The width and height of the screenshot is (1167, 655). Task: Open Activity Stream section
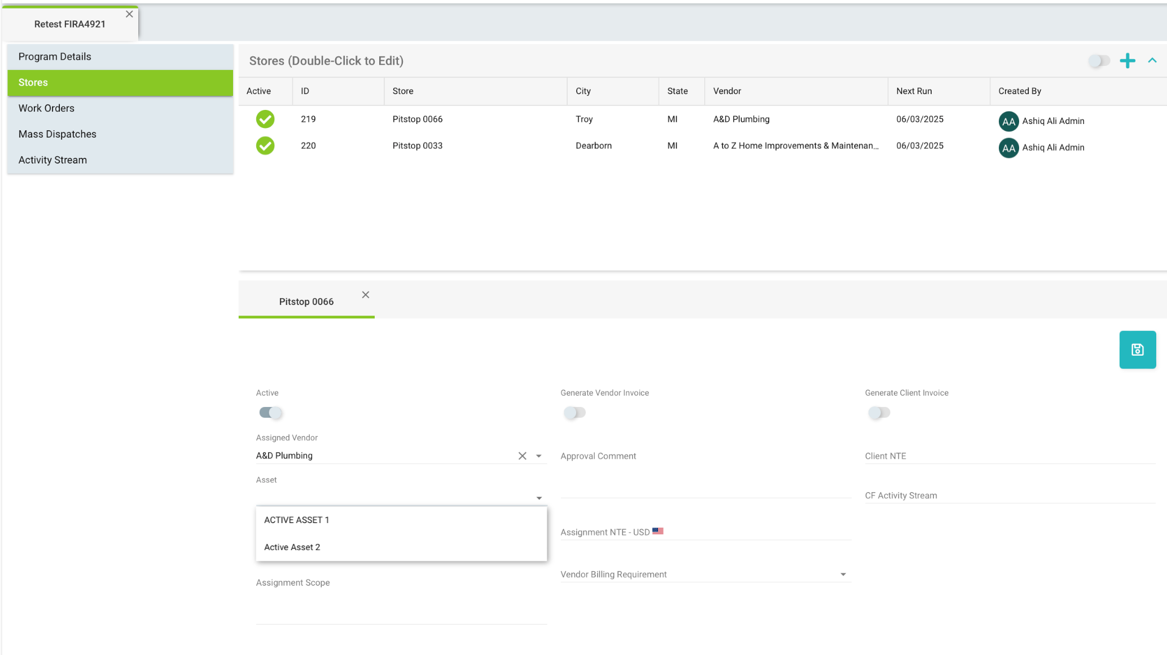(120, 160)
